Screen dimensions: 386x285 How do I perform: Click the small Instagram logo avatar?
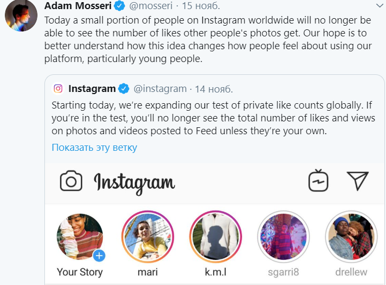click(x=58, y=88)
